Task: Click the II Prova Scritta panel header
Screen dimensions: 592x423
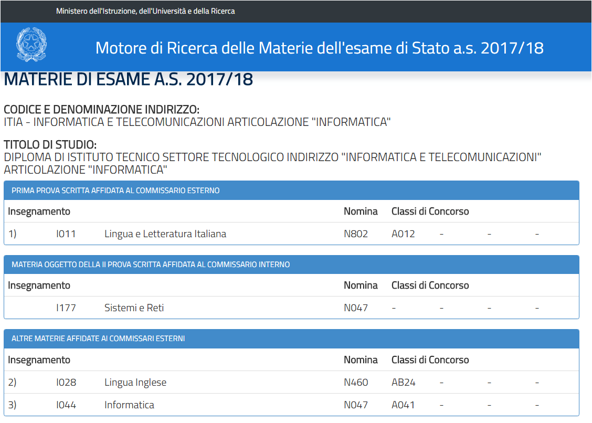Action: pos(291,265)
